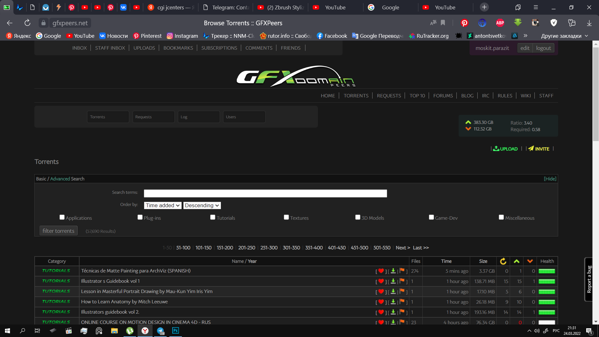The height and width of the screenshot is (337, 599).
Task: Check the 3D Models filter box
Action: [358, 217]
